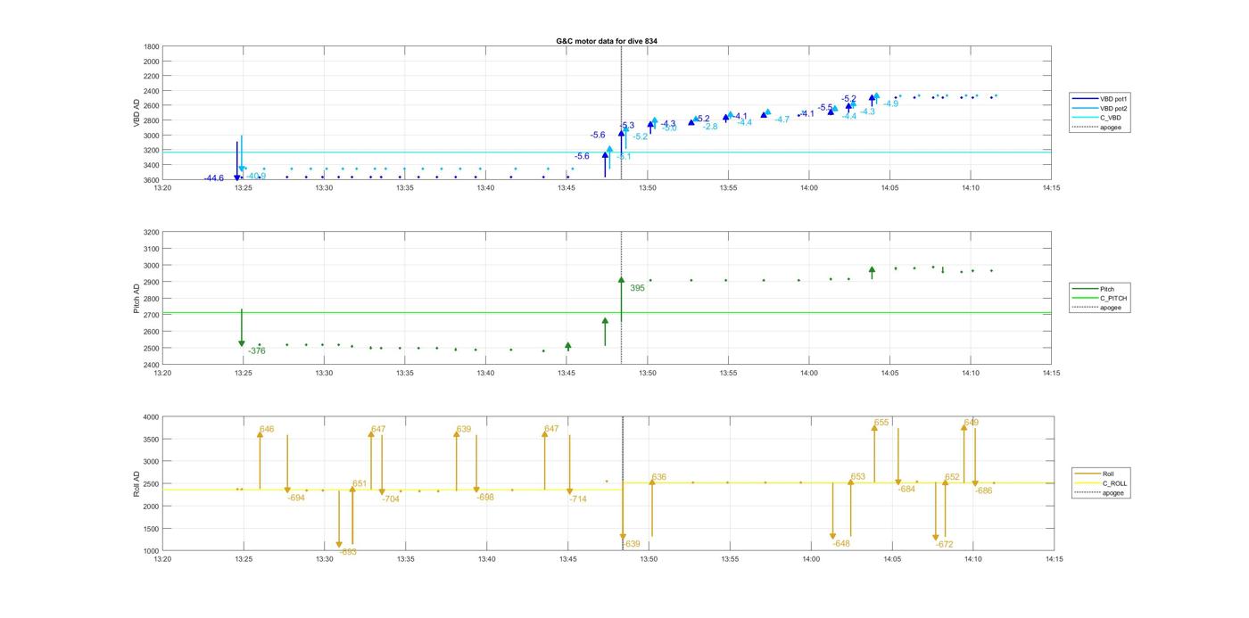The width and height of the screenshot is (1249, 618).
Task: Click the -40.9 data label in VBD plot
Action: point(256,176)
